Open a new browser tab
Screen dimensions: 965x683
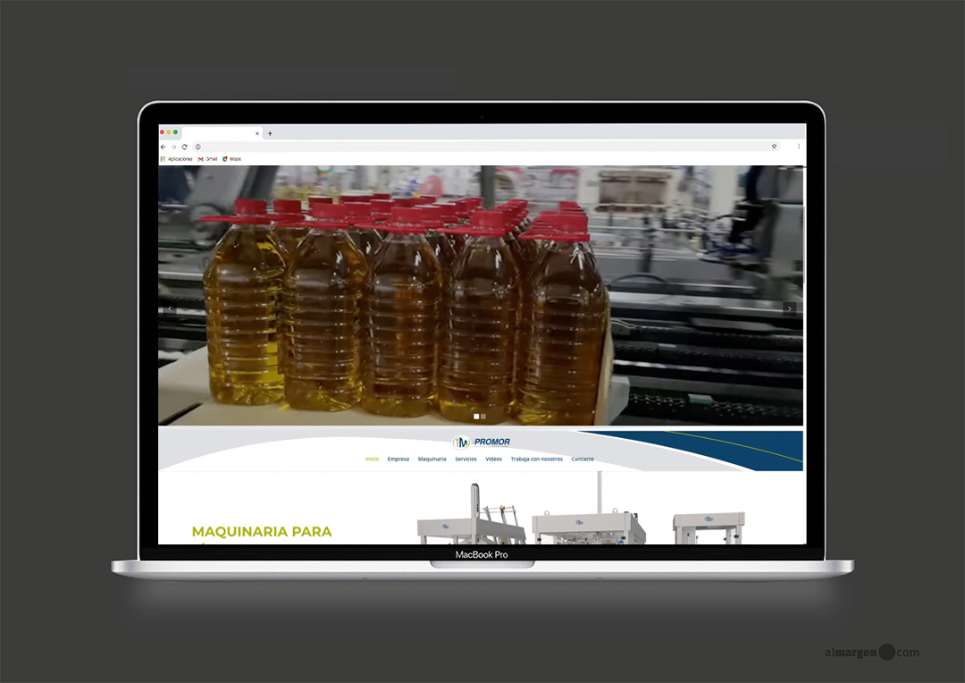268,131
